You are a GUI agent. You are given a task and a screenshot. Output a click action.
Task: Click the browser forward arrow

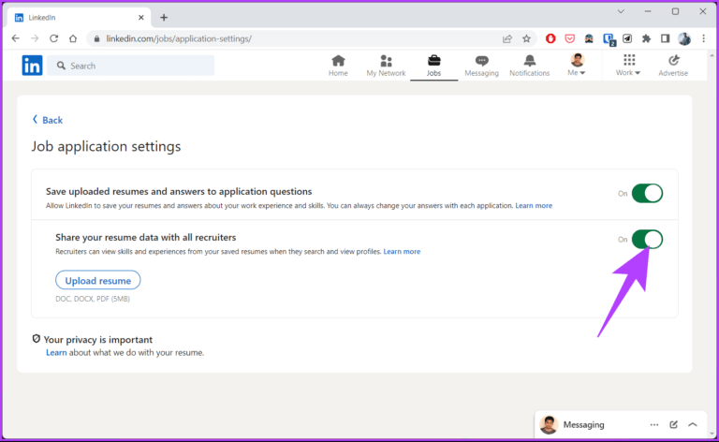(x=35, y=38)
